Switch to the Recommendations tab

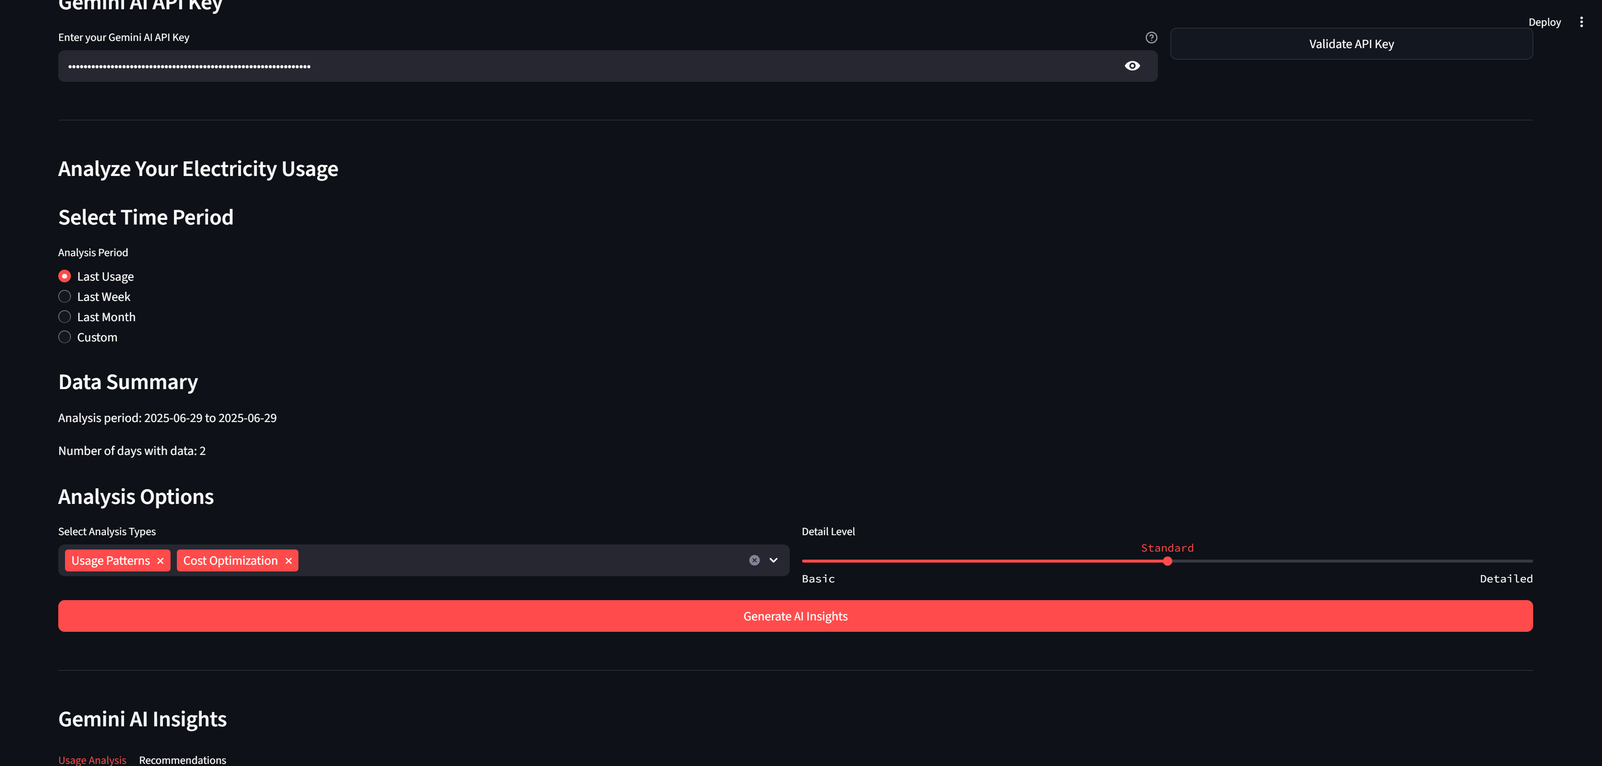(x=182, y=759)
